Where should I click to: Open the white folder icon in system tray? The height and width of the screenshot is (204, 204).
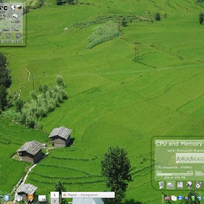[x=174, y=198]
